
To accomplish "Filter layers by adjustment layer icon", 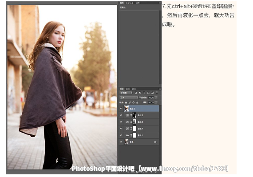I will click(x=140, y=93).
